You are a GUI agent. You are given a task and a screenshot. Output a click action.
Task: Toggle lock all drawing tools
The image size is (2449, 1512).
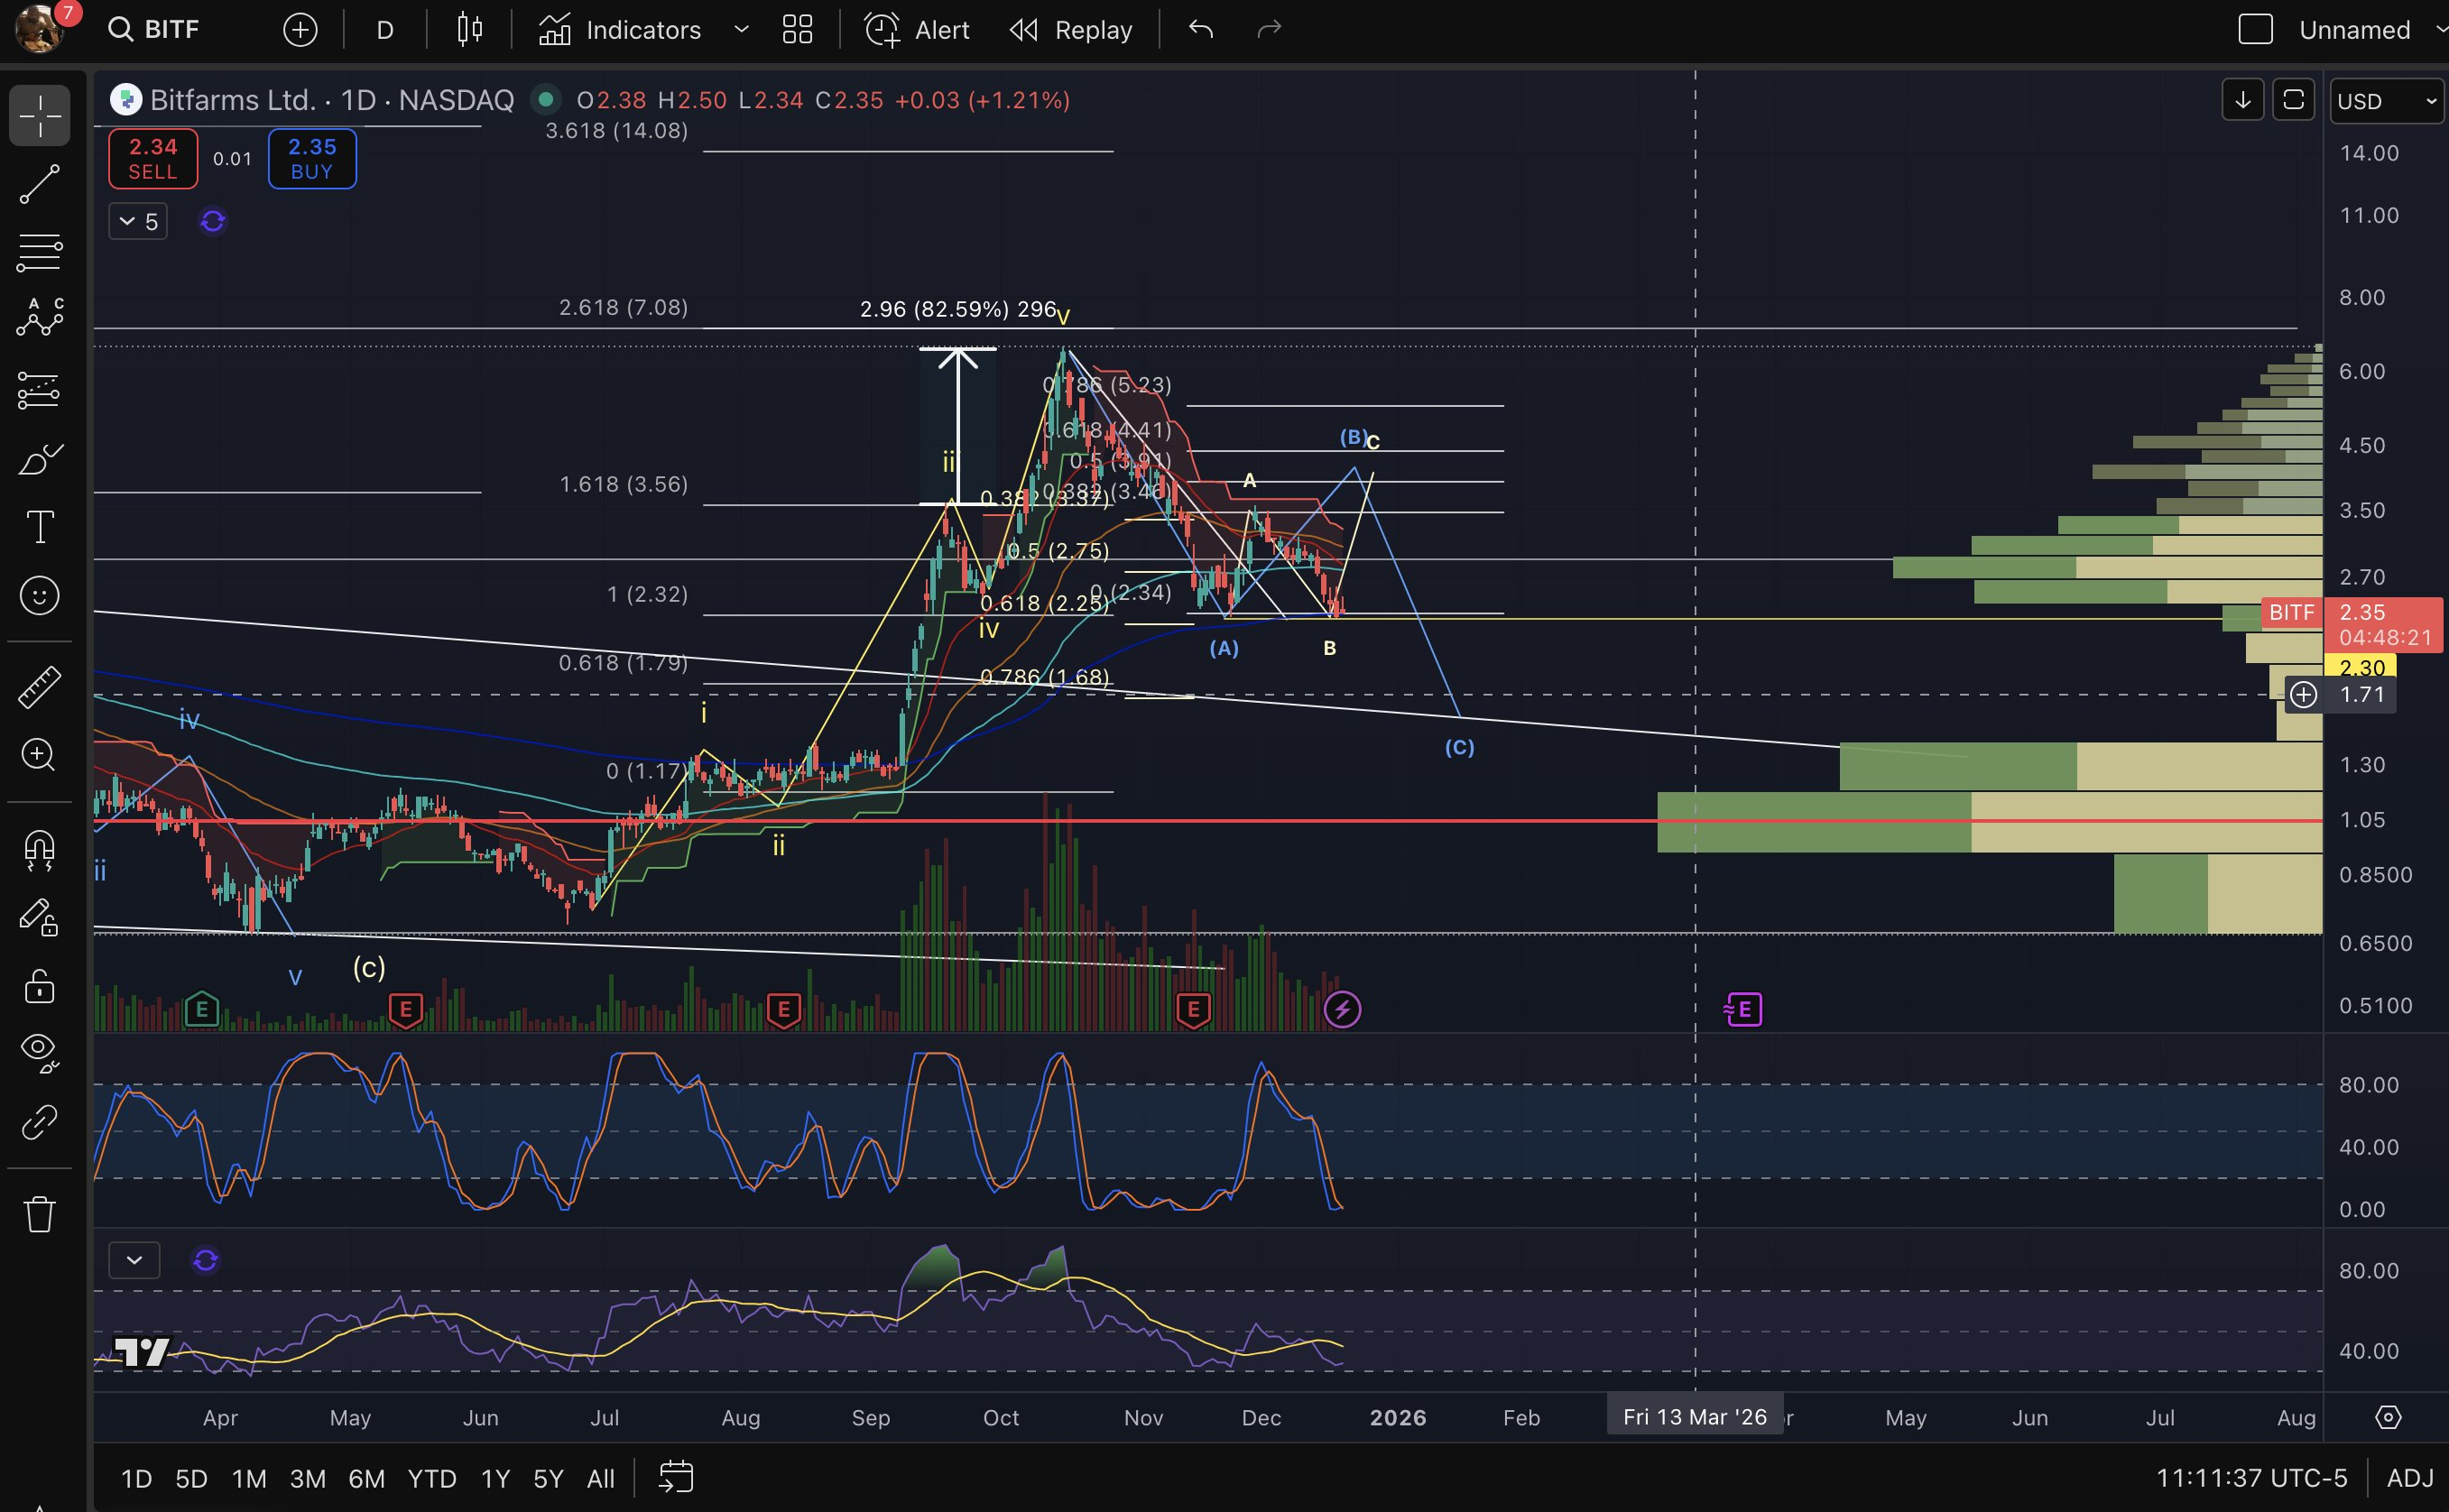40,987
